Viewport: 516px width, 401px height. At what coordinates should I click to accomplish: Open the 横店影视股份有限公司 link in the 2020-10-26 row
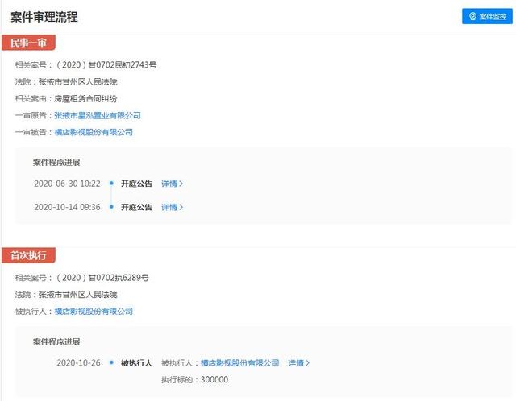click(239, 363)
